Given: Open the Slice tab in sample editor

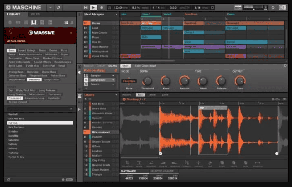Looking at the screenshot, I should (x=152, y=95).
